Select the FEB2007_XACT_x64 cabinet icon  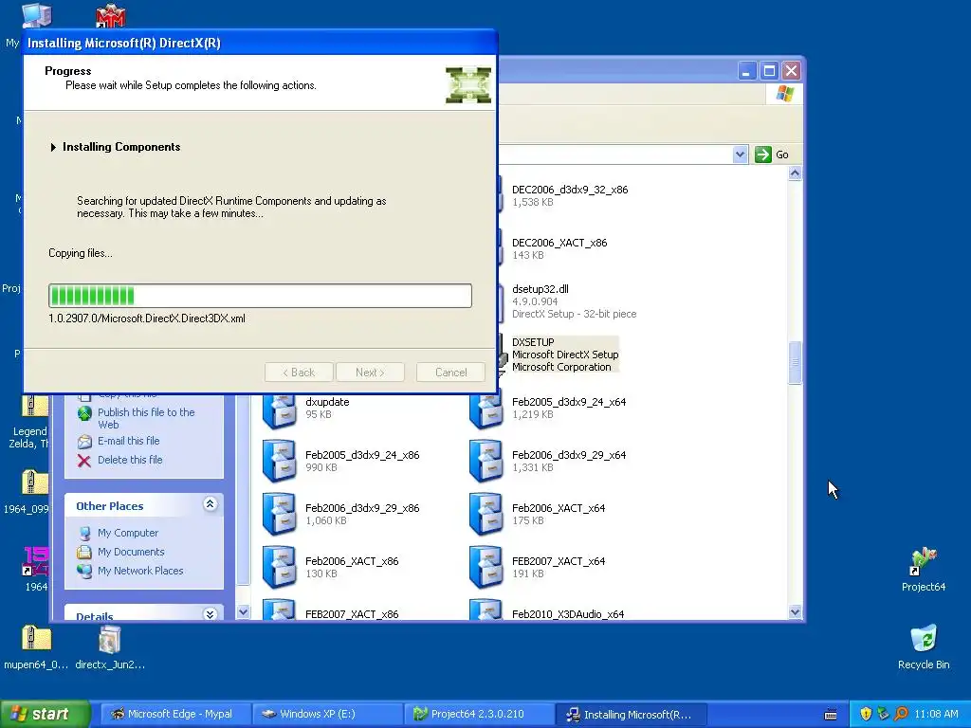[x=485, y=567]
